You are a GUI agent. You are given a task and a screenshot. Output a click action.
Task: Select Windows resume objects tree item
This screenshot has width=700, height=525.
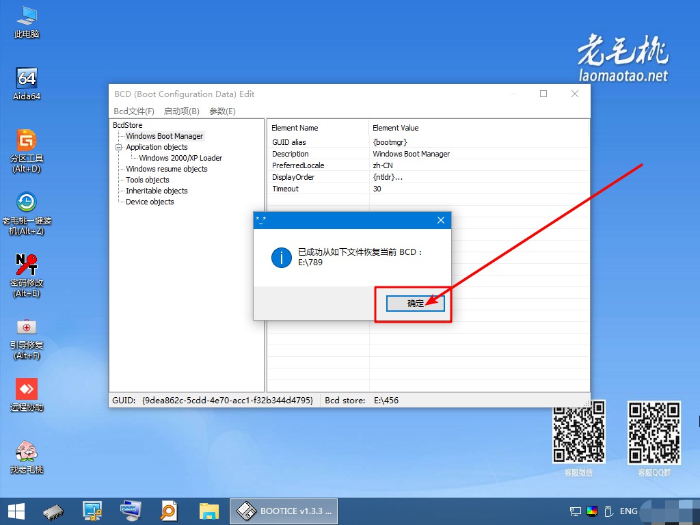click(166, 169)
